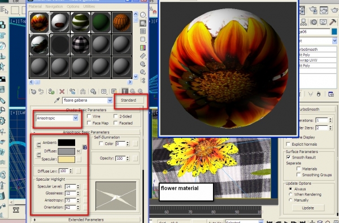The width and height of the screenshot is (339, 223).
Task: Click pale yellow Specular color swatch
Action: (67, 159)
